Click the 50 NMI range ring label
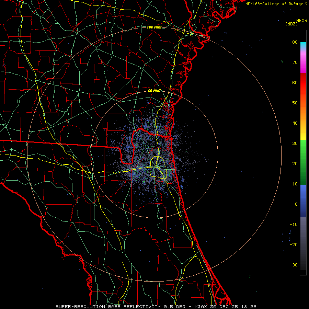This screenshot has height=309, width=309. pyautogui.click(x=154, y=91)
